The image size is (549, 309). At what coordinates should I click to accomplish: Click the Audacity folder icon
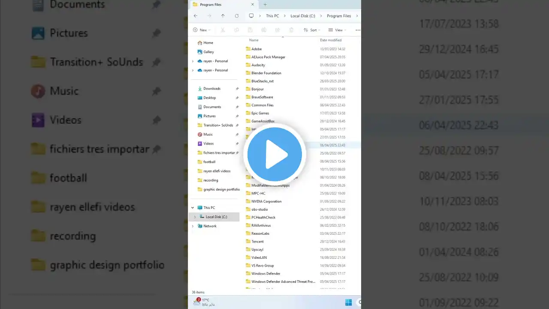[248, 65]
